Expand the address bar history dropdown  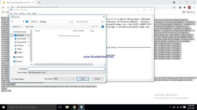tap(69, 22)
